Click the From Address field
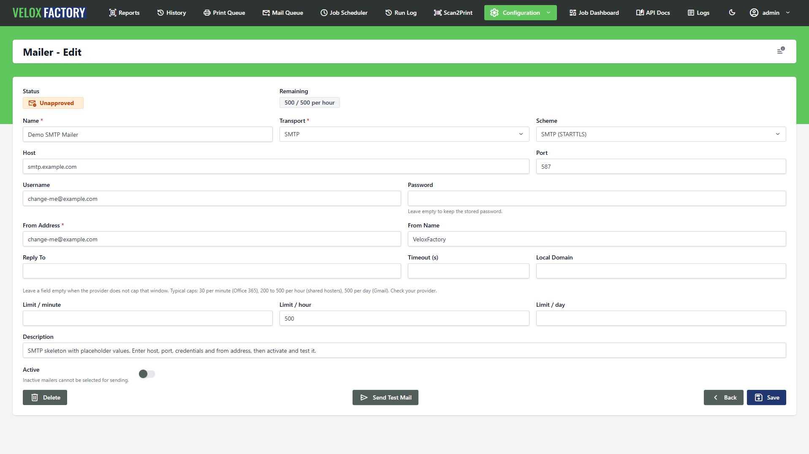Screen dimensions: 809x454 pyautogui.click(x=212, y=239)
